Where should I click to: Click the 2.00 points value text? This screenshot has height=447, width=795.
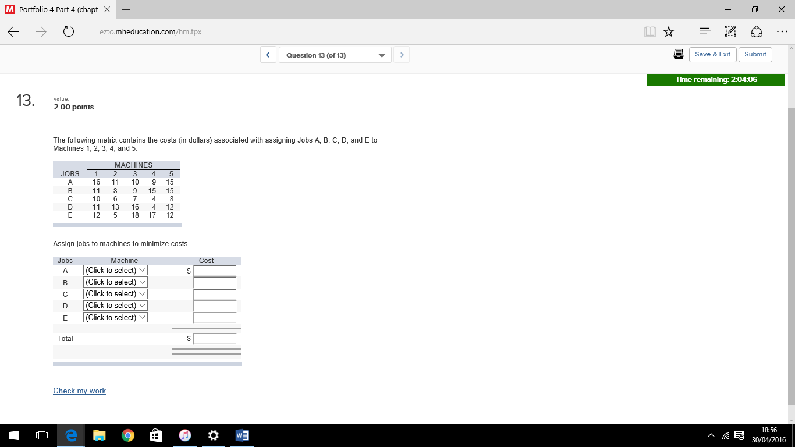[x=74, y=107]
